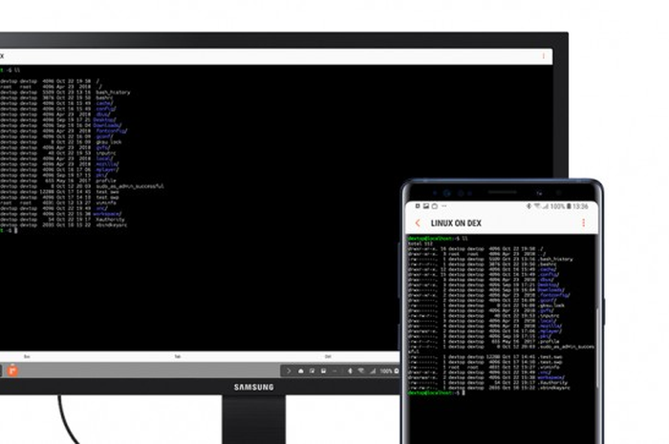This screenshot has width=669, height=444.
Task: Click sudo_as_admin_successful entry in monitor terminal
Action: pos(130,186)
